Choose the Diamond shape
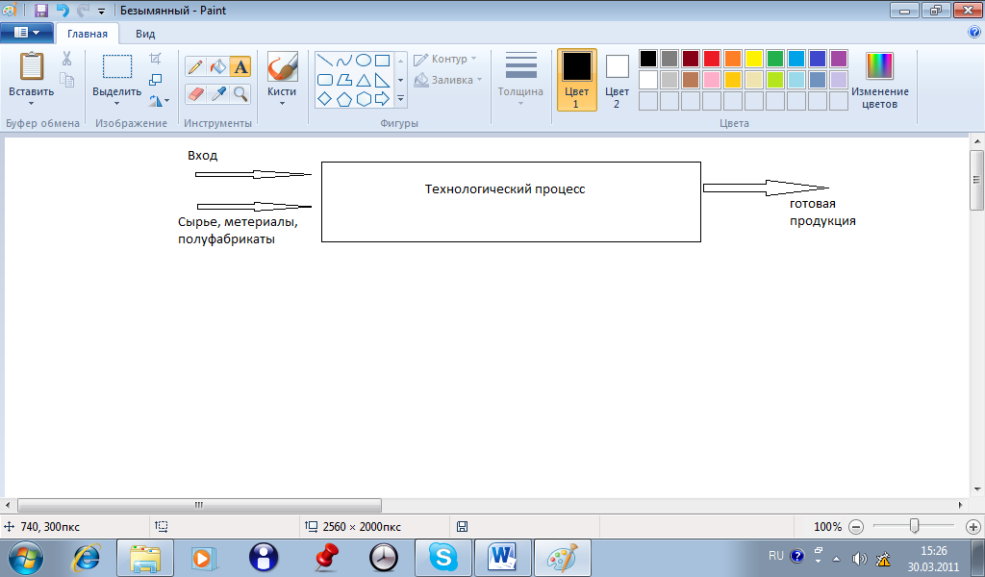 pyautogui.click(x=325, y=99)
